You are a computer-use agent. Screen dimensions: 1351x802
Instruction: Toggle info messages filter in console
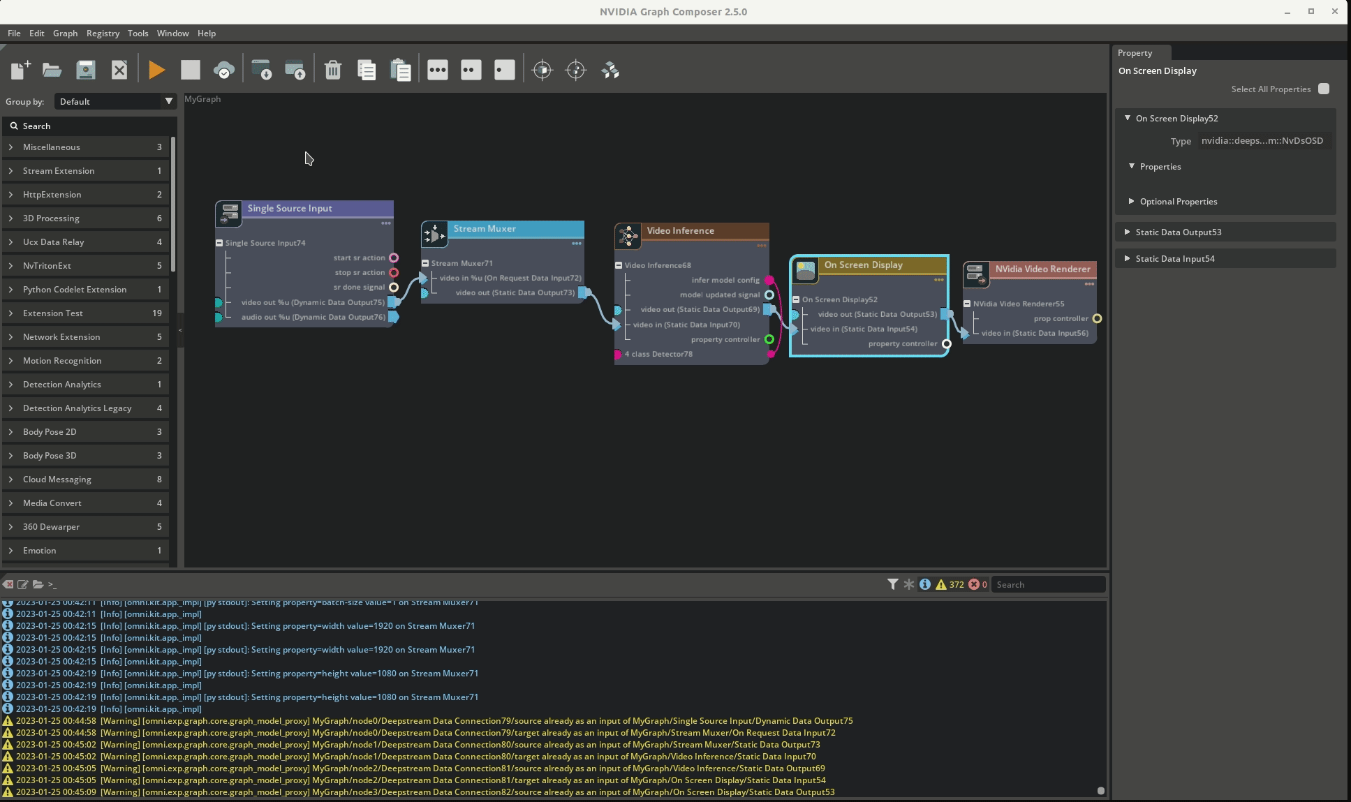924,584
